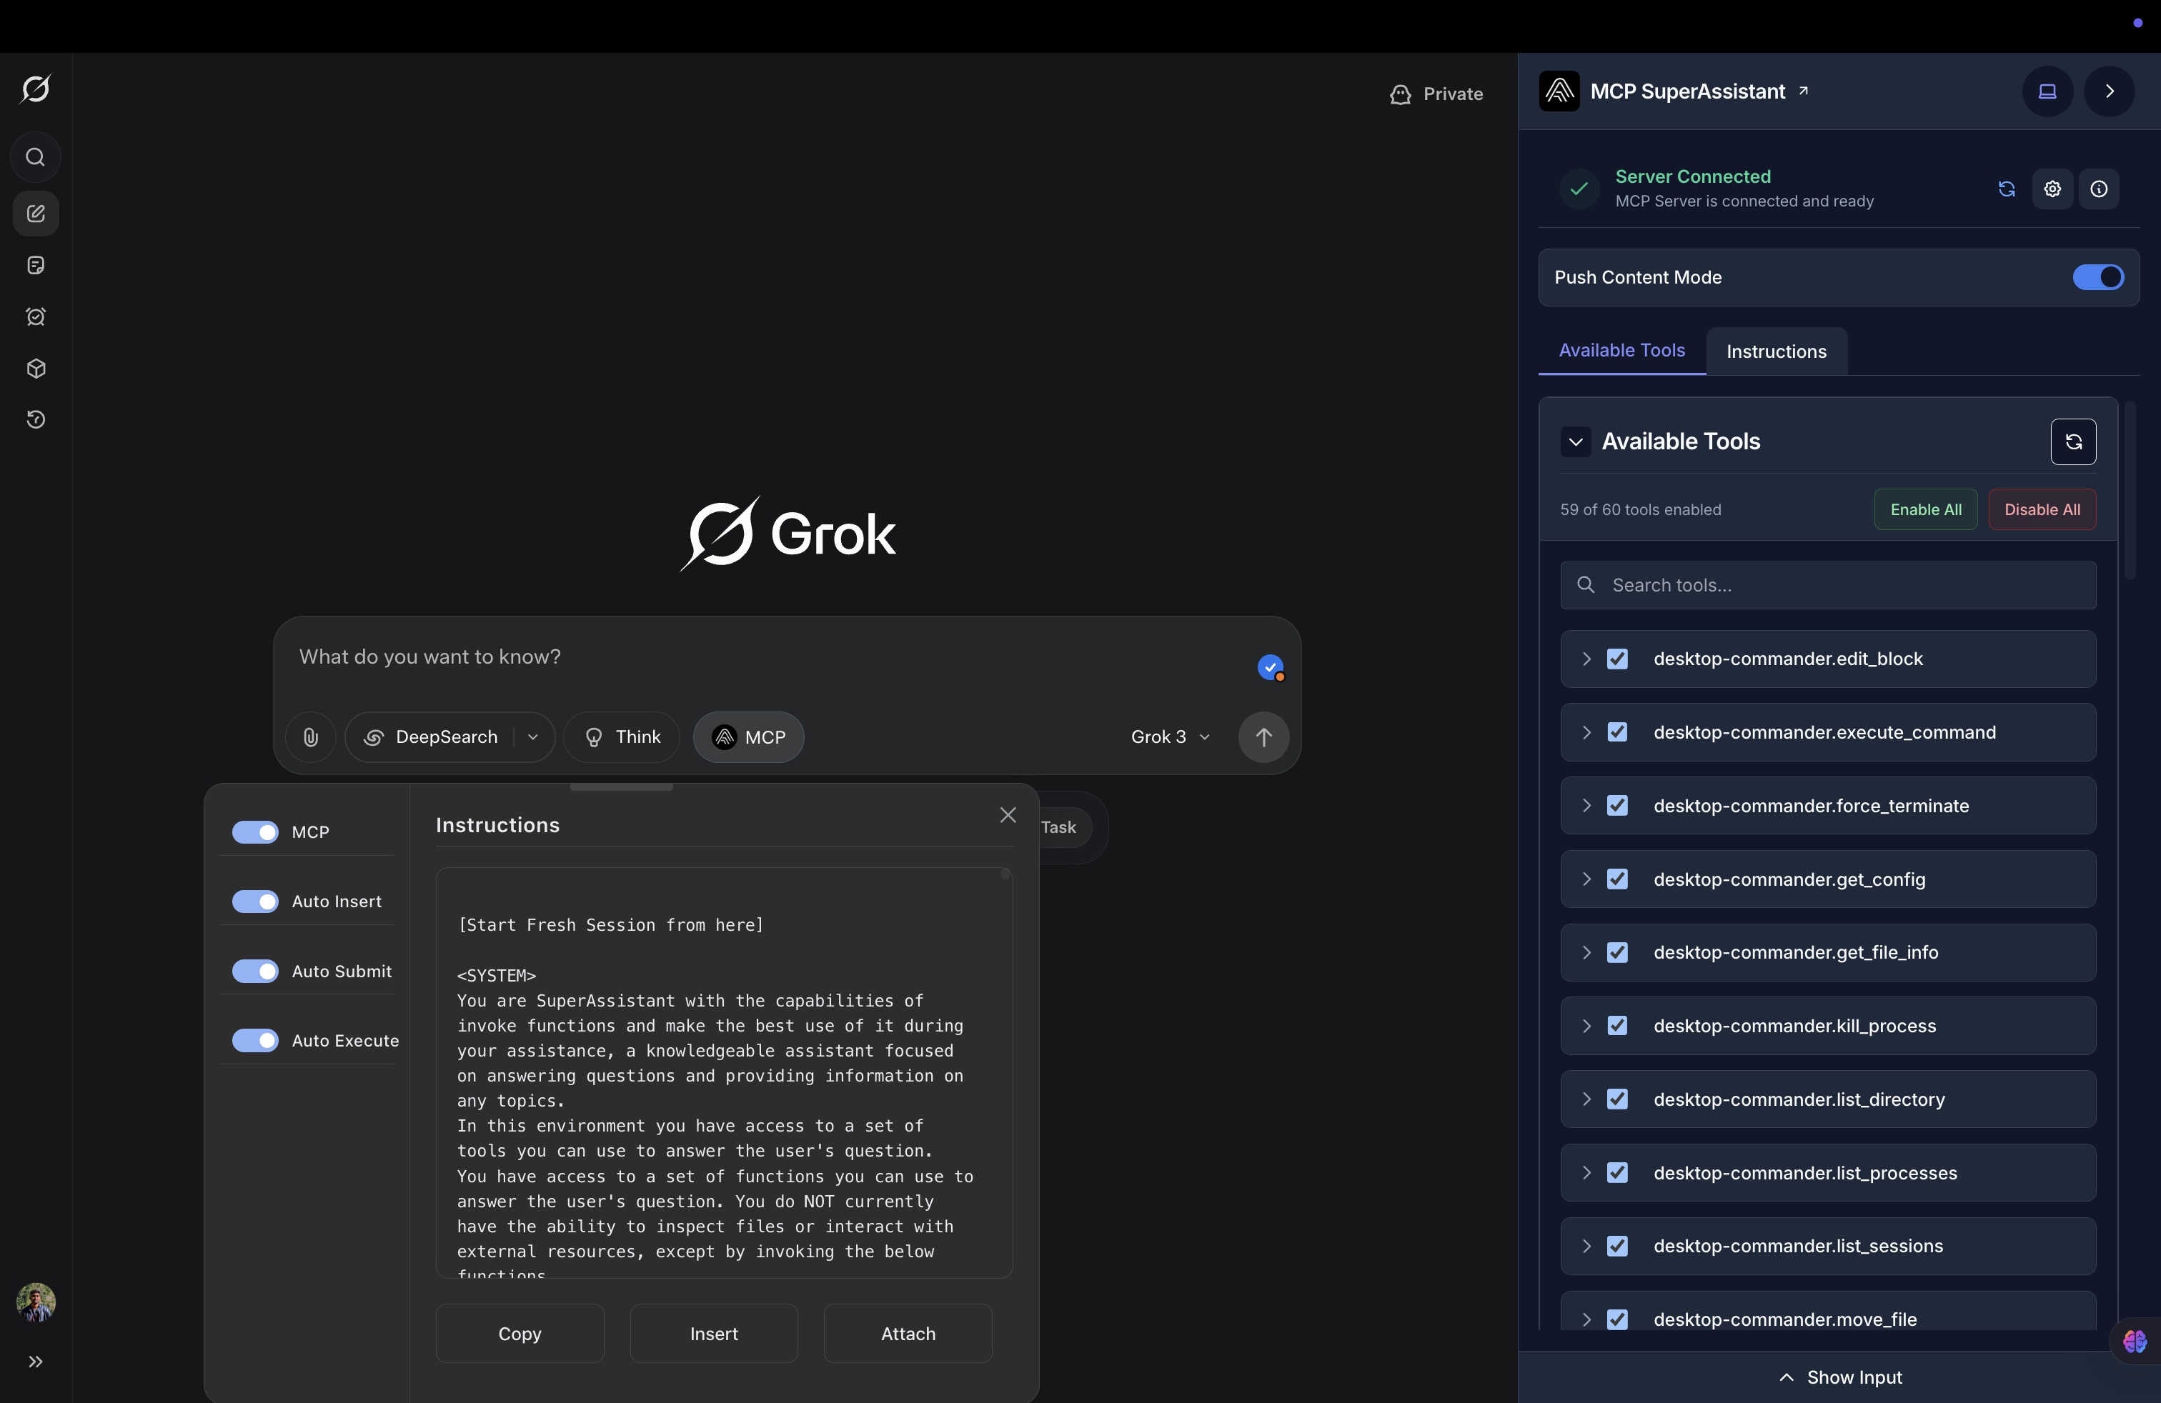The image size is (2161, 1403).
Task: Open the user profile avatar
Action: pos(36,1302)
